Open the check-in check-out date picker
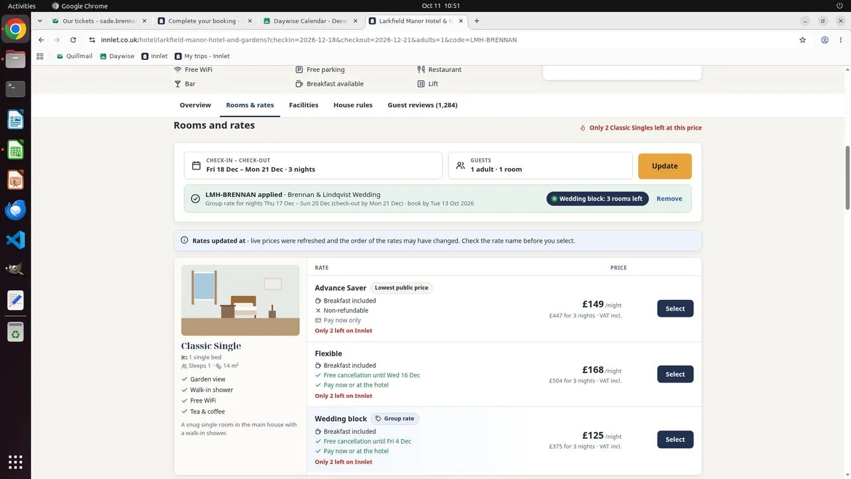The image size is (851, 479). (x=313, y=166)
